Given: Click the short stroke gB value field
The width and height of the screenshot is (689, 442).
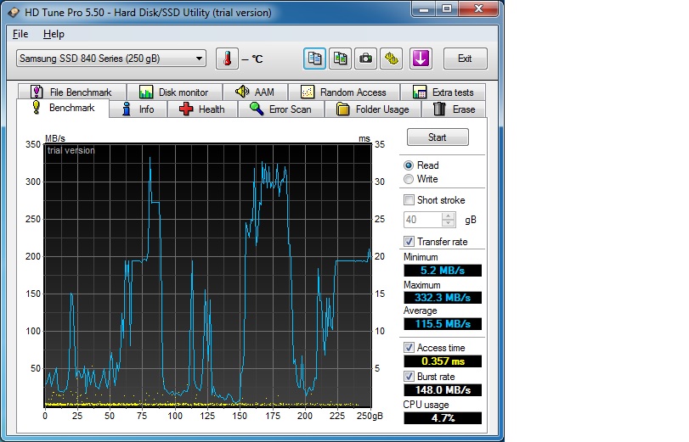Looking at the screenshot, I should 423,220.
